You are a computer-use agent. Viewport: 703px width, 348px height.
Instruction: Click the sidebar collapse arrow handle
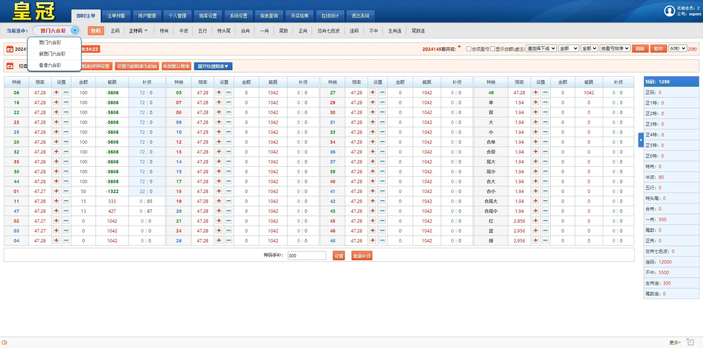tap(641, 140)
